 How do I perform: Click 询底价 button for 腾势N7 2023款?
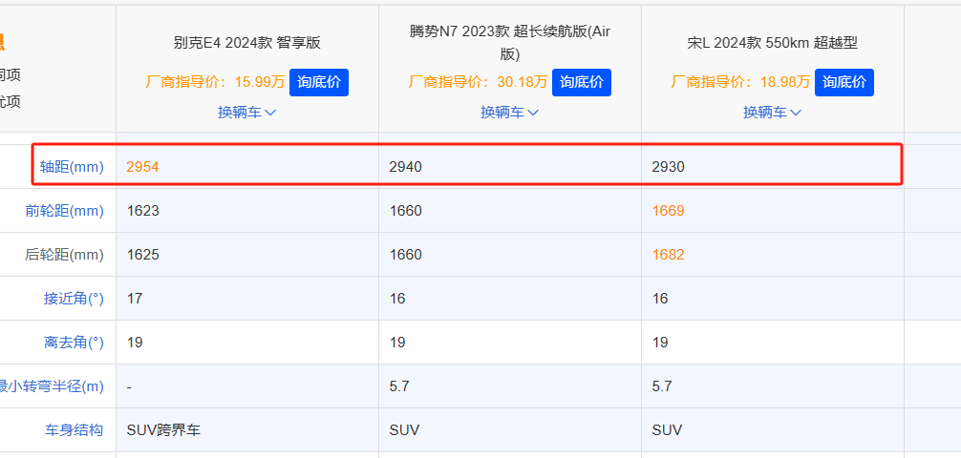pyautogui.click(x=582, y=83)
